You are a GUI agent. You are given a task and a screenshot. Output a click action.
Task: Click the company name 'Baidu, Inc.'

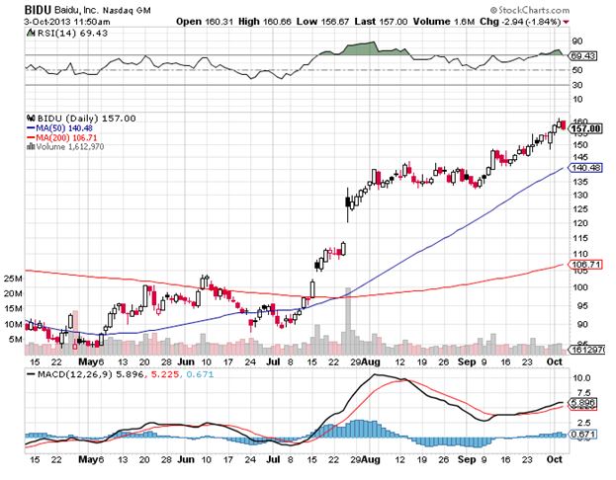[76, 10]
